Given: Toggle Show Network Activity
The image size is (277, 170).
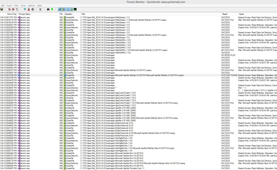Looking at the screenshot, I should (x=68, y=9).
